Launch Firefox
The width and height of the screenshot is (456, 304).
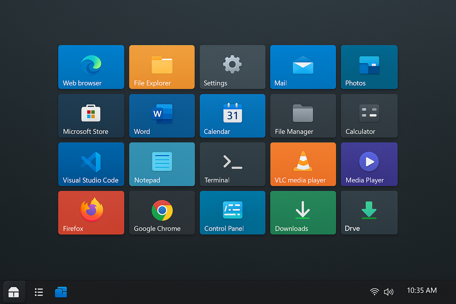click(91, 213)
